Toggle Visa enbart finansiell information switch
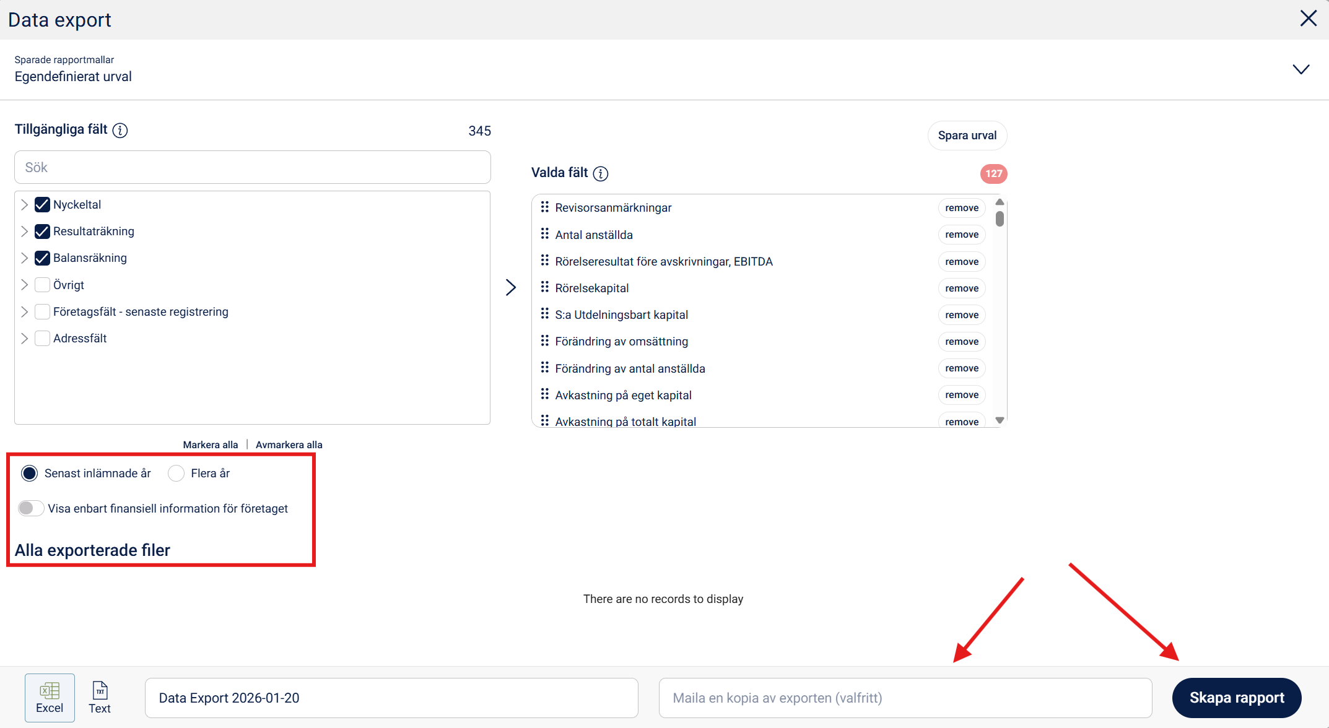This screenshot has height=728, width=1329. 30,508
